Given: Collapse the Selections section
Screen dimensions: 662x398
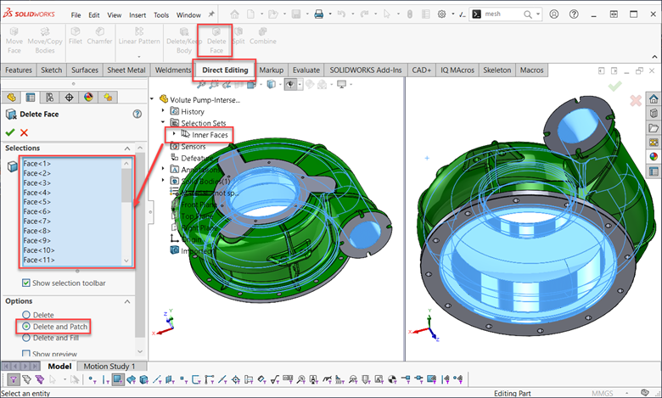Looking at the screenshot, I should tap(127, 149).
